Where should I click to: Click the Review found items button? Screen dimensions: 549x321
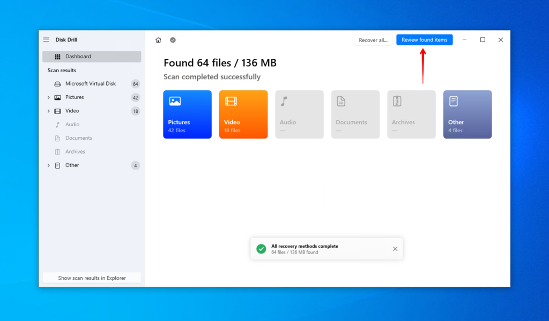(x=424, y=39)
